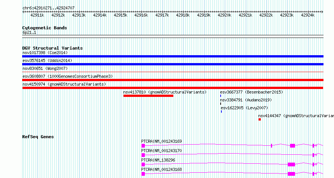This screenshot has height=178, width=334.
Task: Open nsv3384791 (Audano2019) variant label
Action: click(246, 100)
